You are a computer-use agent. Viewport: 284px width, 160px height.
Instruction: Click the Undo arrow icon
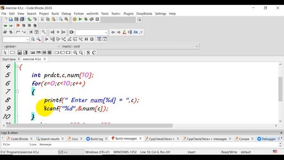point(29,19)
